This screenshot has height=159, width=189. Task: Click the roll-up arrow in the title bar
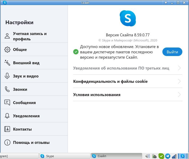pos(166,3)
